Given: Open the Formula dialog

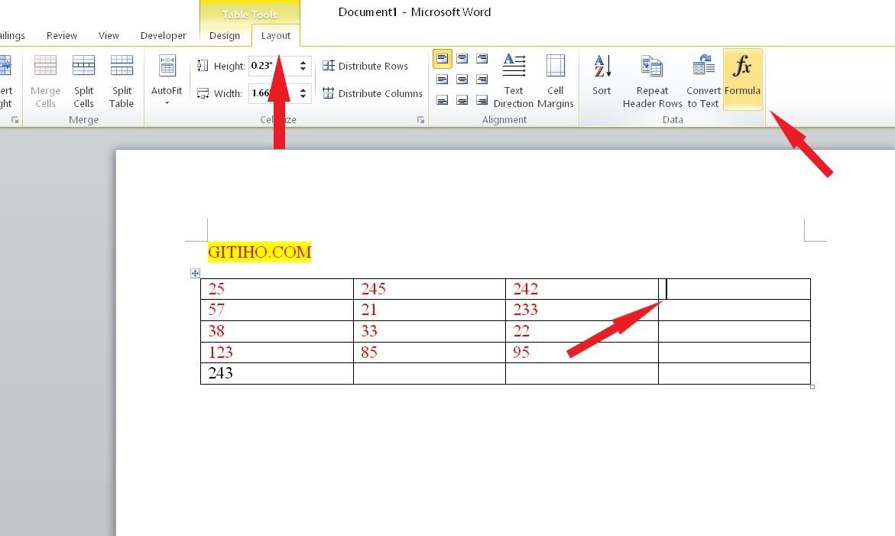Looking at the screenshot, I should (742, 76).
